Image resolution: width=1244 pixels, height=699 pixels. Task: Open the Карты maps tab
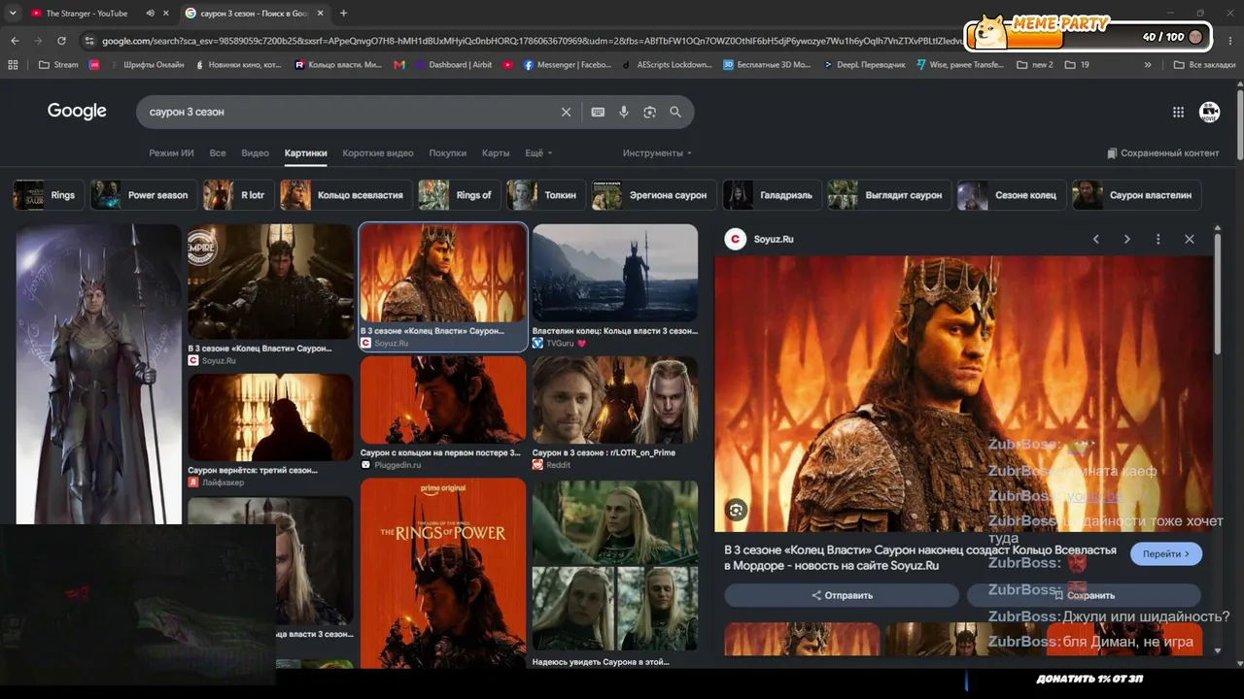click(x=496, y=153)
